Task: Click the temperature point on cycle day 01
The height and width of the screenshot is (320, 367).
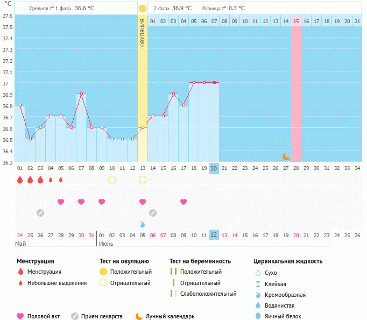Action: pyautogui.click(x=20, y=105)
